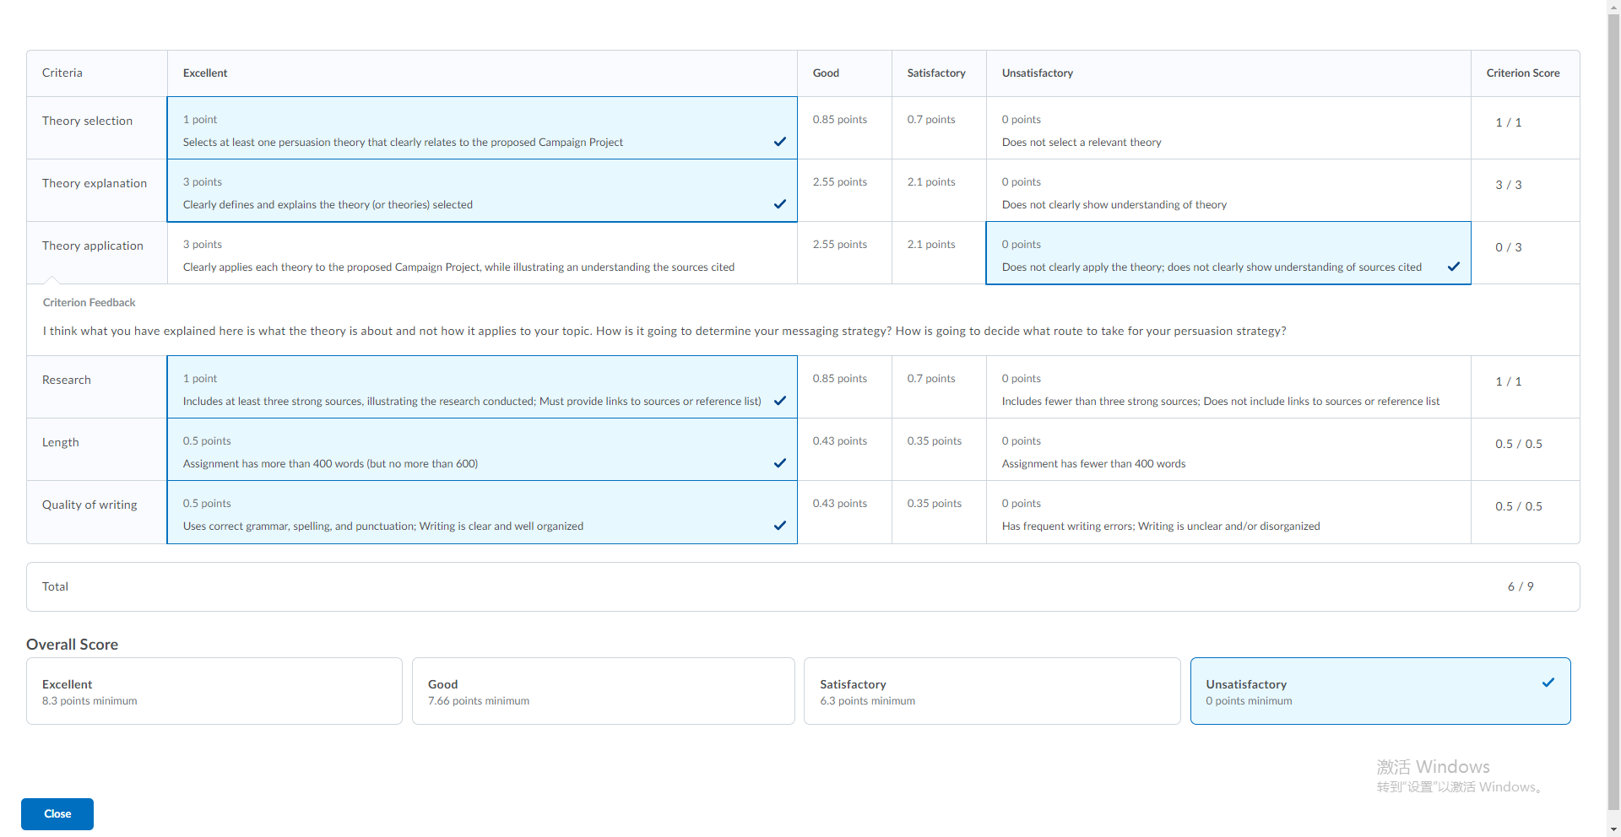Screen dimensions: 1621x837
Task: Click Theory explanation Good 2.55 points cell
Action: click(844, 191)
